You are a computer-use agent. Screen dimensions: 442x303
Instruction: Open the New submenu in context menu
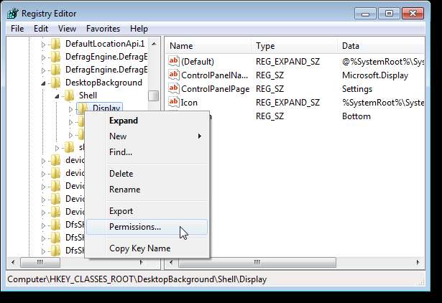click(147, 136)
